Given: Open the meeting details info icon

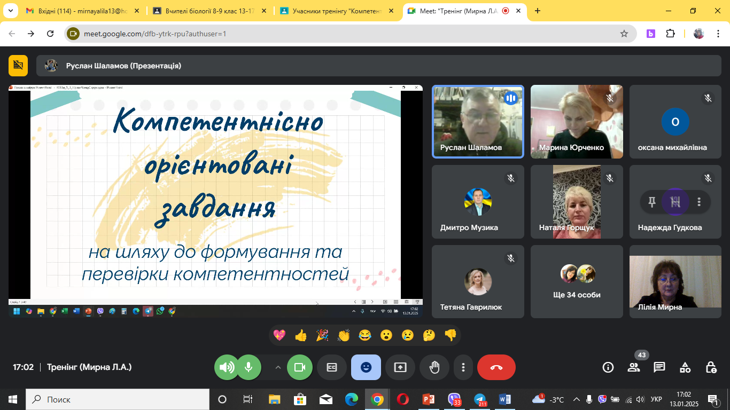Looking at the screenshot, I should coord(608,367).
